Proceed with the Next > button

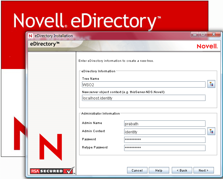coord(204,170)
